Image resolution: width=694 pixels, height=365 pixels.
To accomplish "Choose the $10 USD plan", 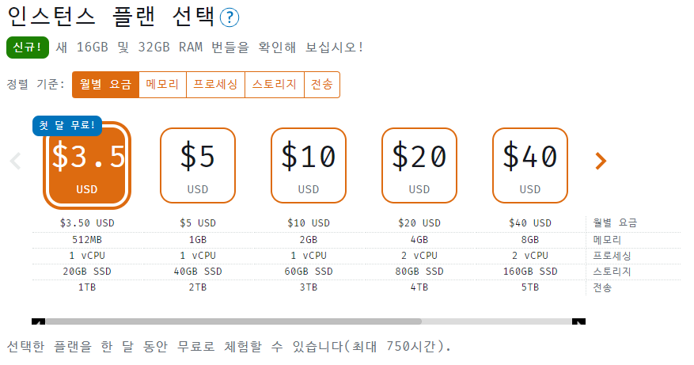I will tap(309, 165).
